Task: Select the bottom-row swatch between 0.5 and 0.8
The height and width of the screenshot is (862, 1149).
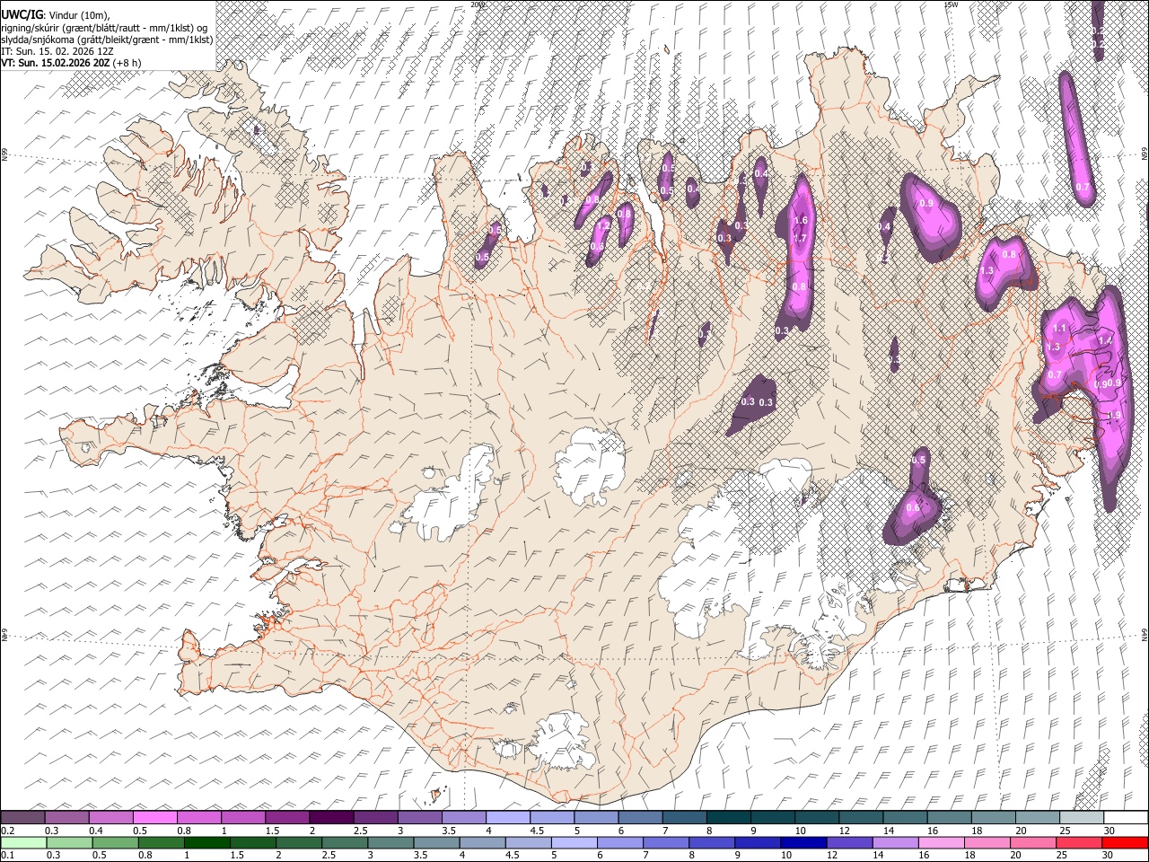Action: pyautogui.click(x=116, y=842)
